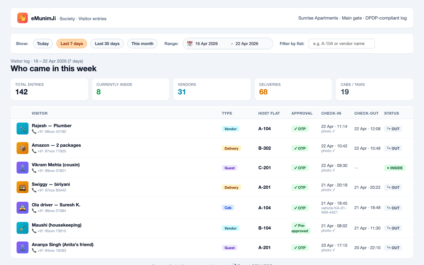Click the taxi icon for Ola driver

23,208
